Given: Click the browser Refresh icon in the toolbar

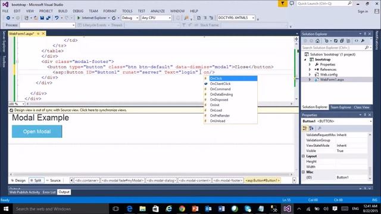Looking at the screenshot, I should (114, 18).
